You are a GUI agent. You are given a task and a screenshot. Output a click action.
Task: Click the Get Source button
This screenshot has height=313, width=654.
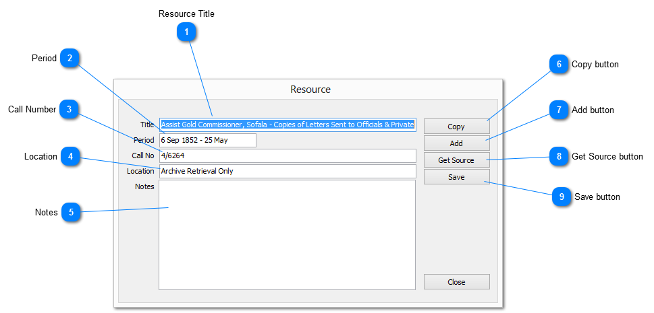pyautogui.click(x=456, y=160)
